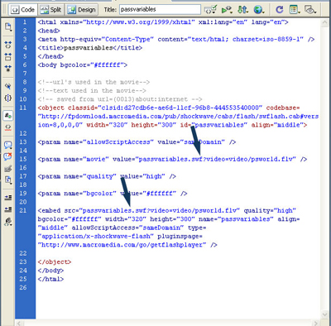Wrap selection with a tag

[x=8, y=169]
